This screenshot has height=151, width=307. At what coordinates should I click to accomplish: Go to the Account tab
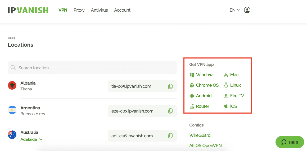point(122,10)
